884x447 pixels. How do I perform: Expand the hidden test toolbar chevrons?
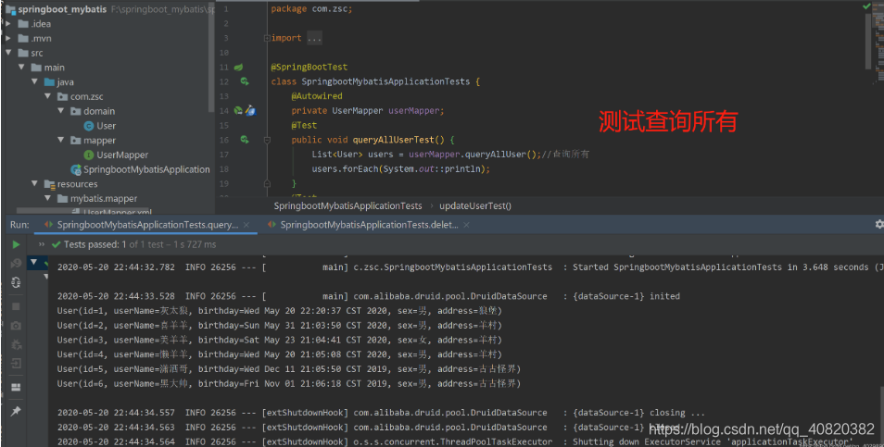point(42,244)
